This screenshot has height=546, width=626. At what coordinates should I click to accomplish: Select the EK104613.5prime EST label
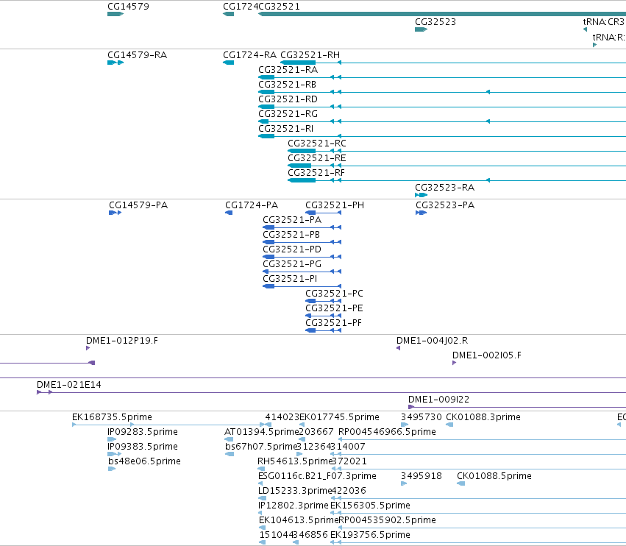click(299, 520)
